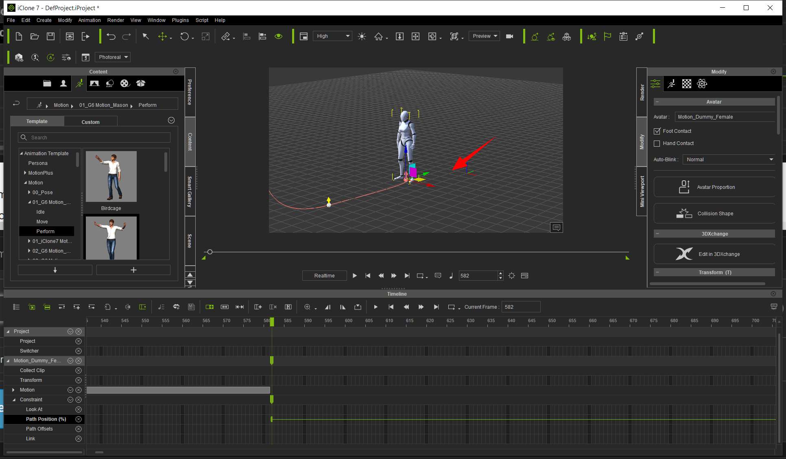Select the Rotate Object tool
The width and height of the screenshot is (786, 459).
click(x=184, y=37)
